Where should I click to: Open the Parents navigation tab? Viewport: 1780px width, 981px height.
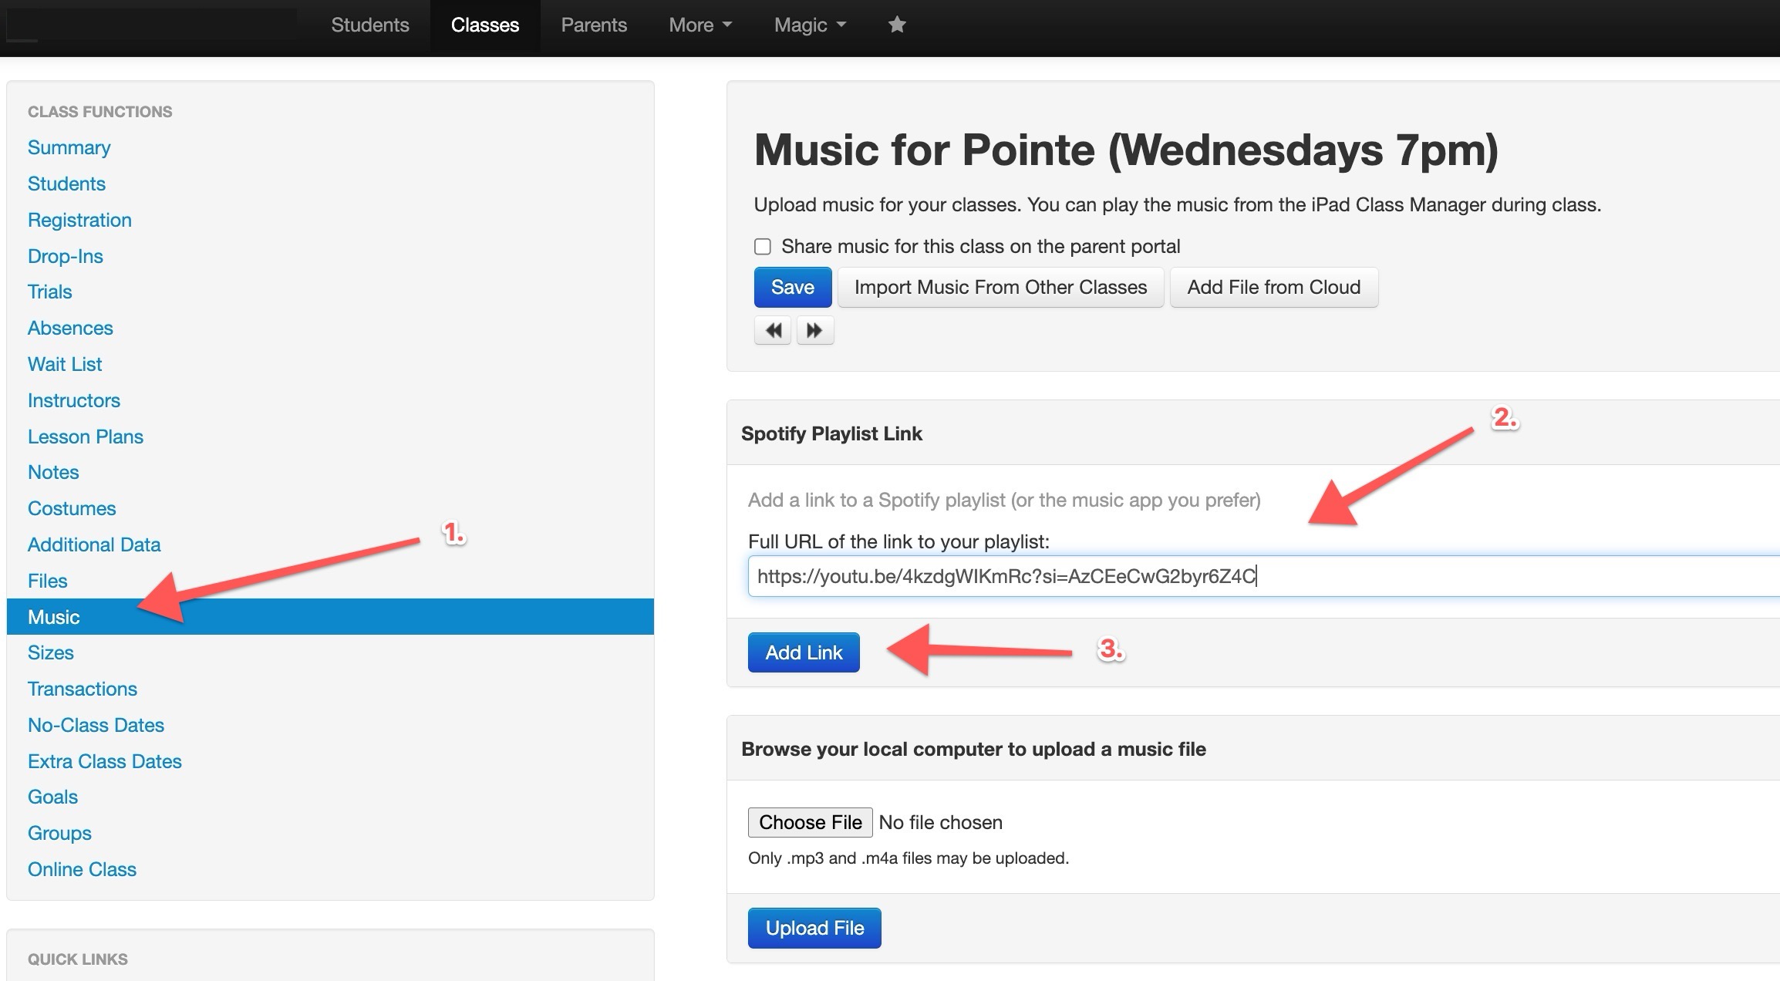(x=593, y=25)
